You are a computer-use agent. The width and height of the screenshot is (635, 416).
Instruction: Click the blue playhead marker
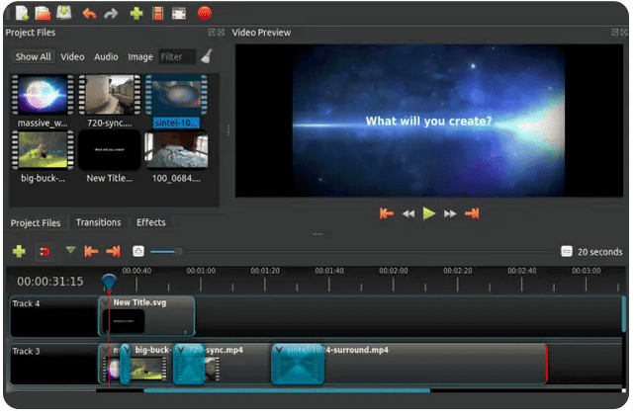click(x=109, y=281)
